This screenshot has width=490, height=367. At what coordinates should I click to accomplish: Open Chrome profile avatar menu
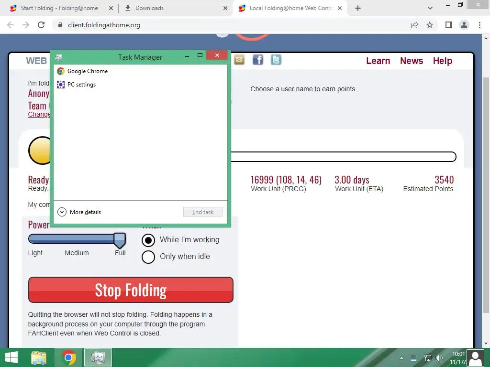tap(464, 25)
